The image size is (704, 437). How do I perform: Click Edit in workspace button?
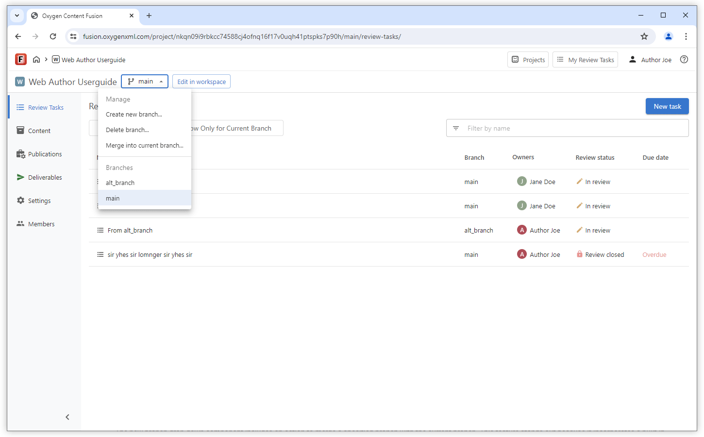(201, 82)
